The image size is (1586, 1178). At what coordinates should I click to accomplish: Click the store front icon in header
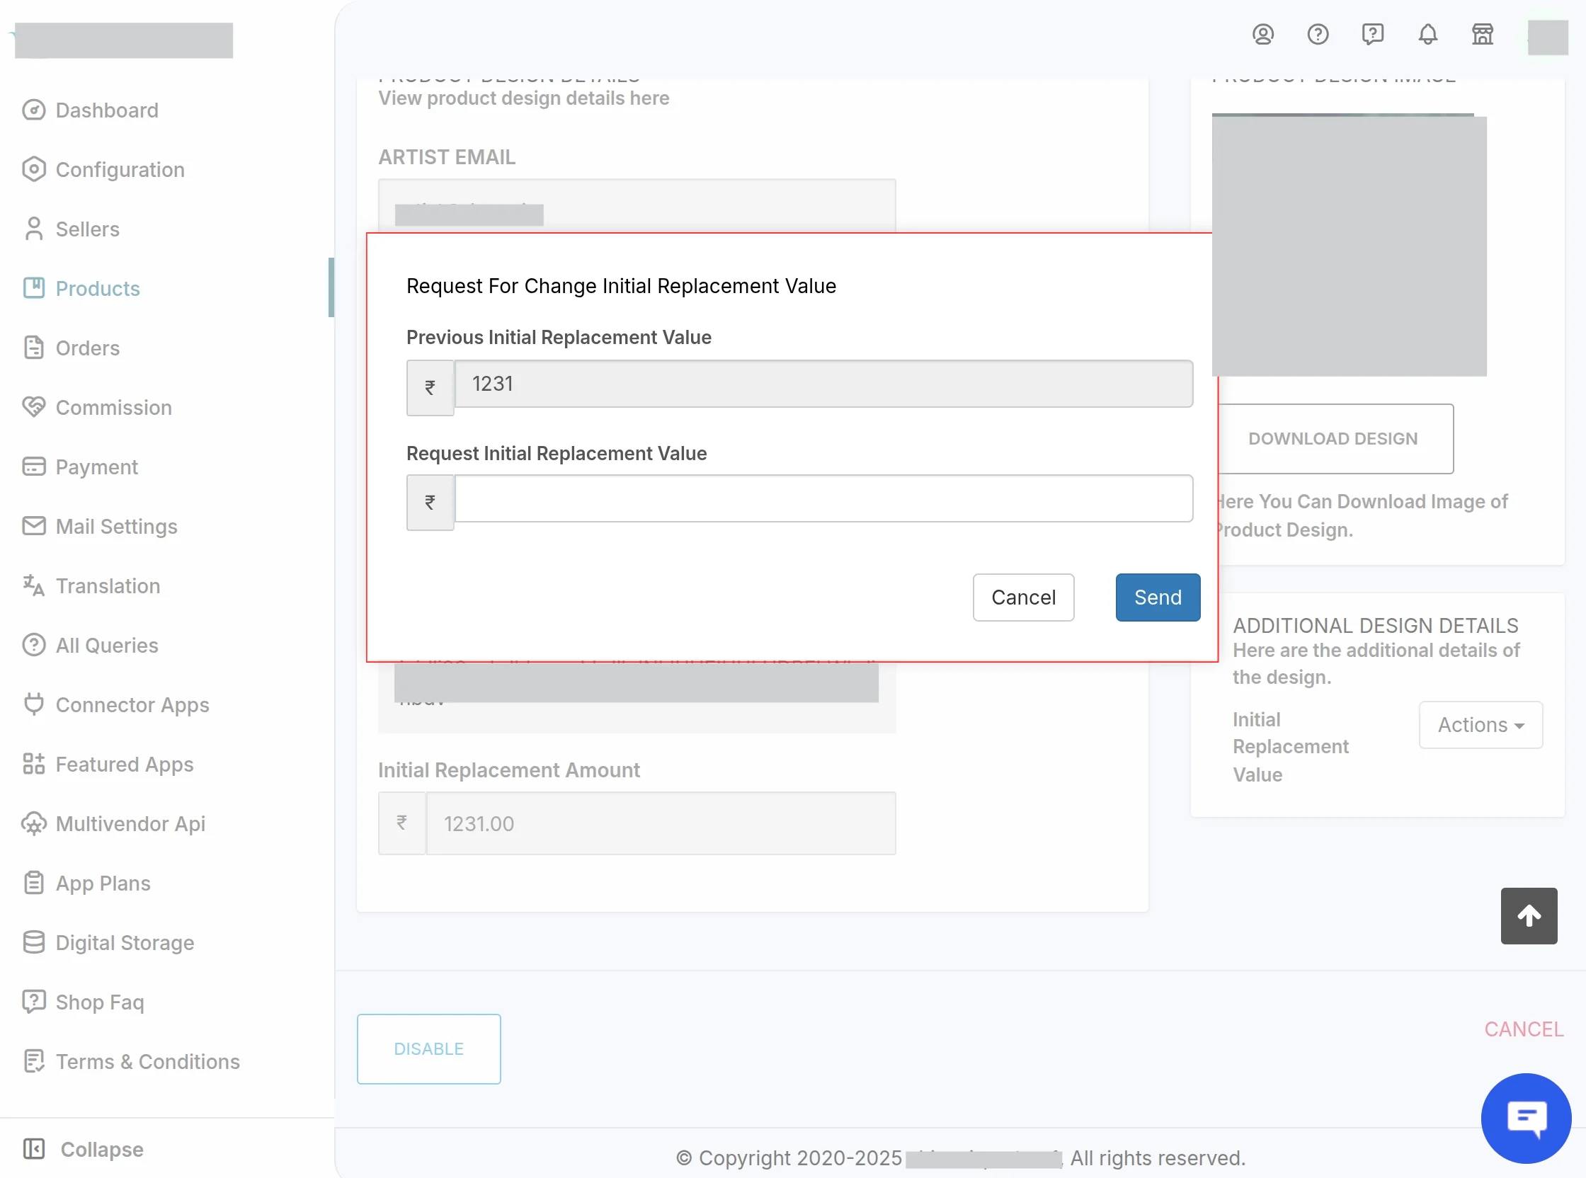[x=1482, y=34]
